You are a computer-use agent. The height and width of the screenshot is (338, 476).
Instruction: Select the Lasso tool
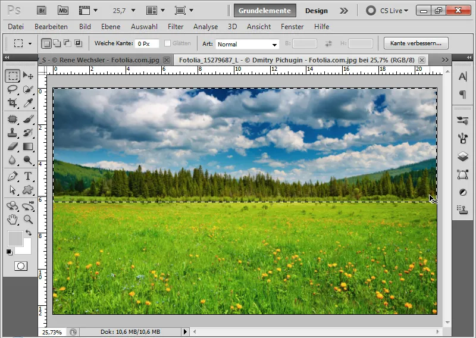(12, 90)
